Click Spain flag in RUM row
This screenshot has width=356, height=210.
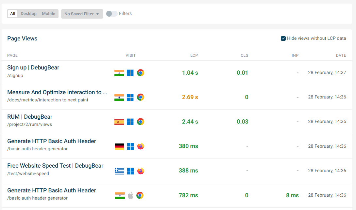click(119, 122)
